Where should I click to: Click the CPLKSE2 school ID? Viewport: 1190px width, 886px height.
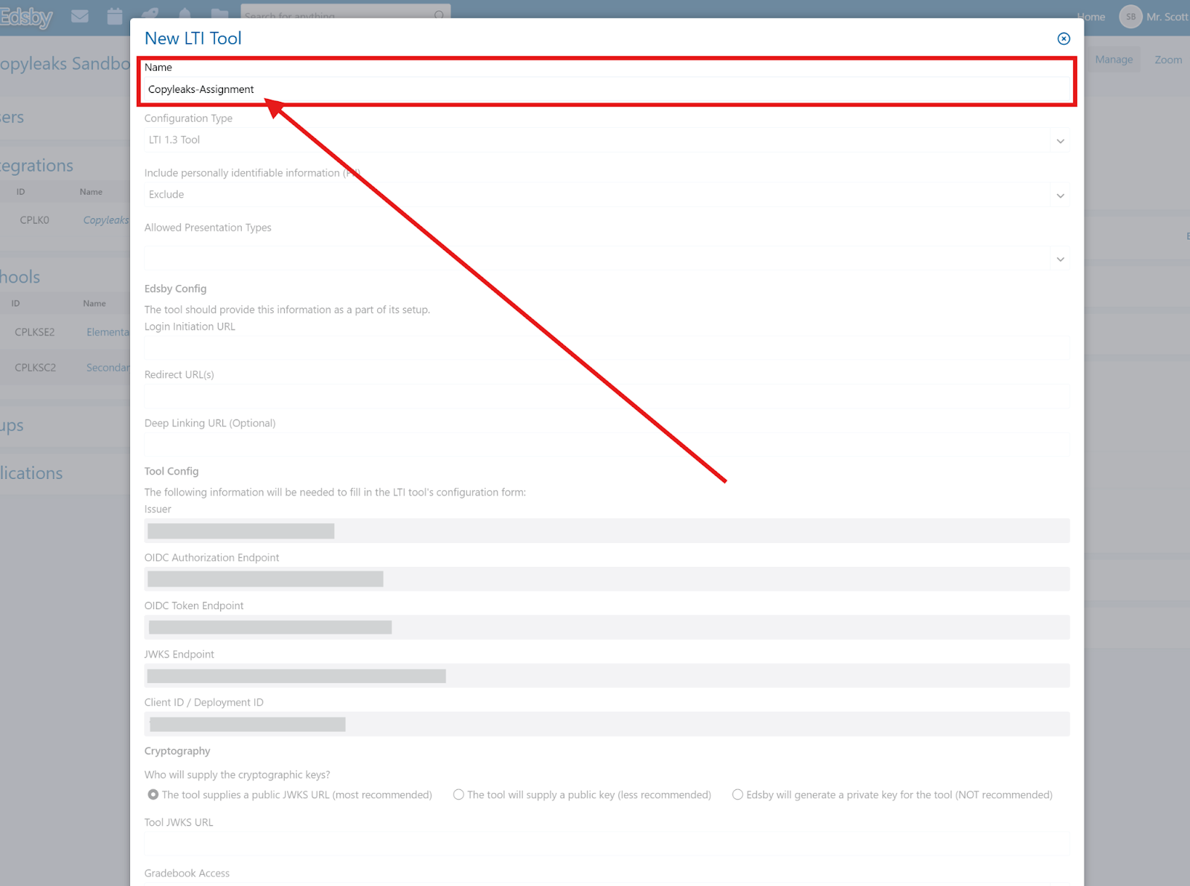pyautogui.click(x=34, y=332)
